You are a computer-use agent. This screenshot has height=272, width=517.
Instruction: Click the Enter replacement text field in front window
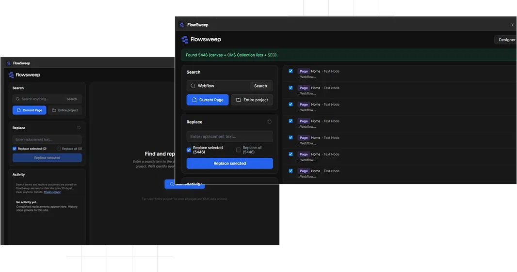230,136
